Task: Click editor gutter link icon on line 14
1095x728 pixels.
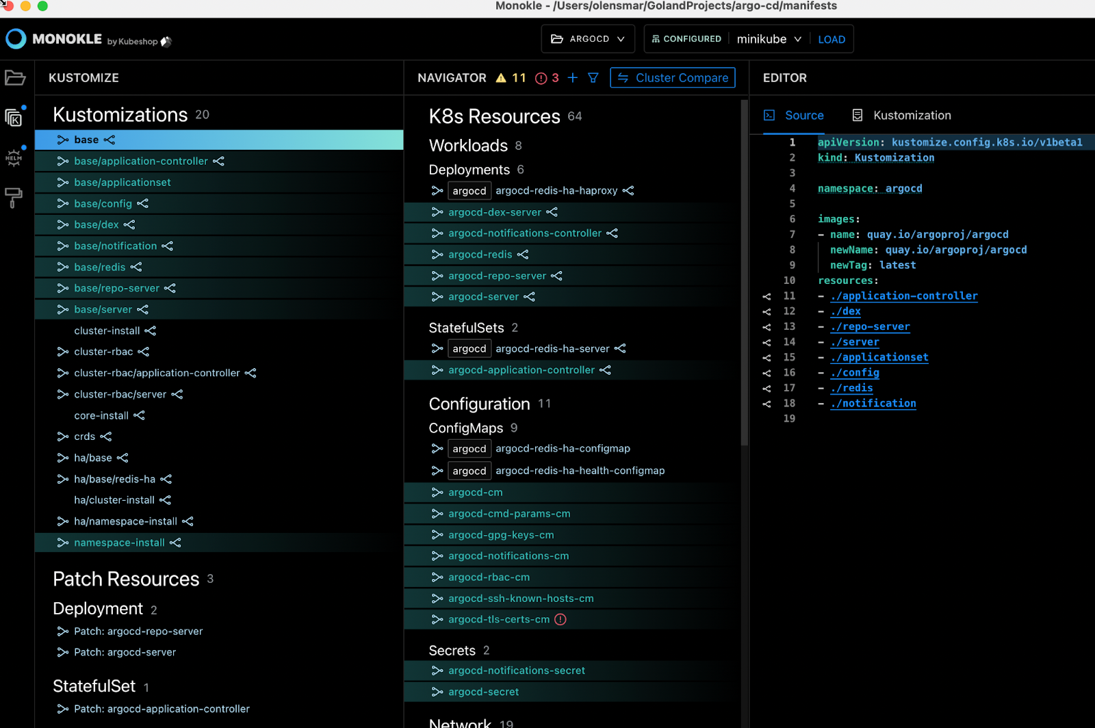Action: [766, 342]
